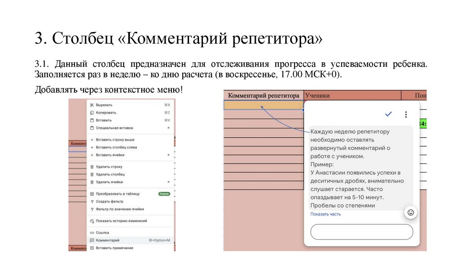Click the Показать часть link
462x259 pixels.
coord(325,214)
